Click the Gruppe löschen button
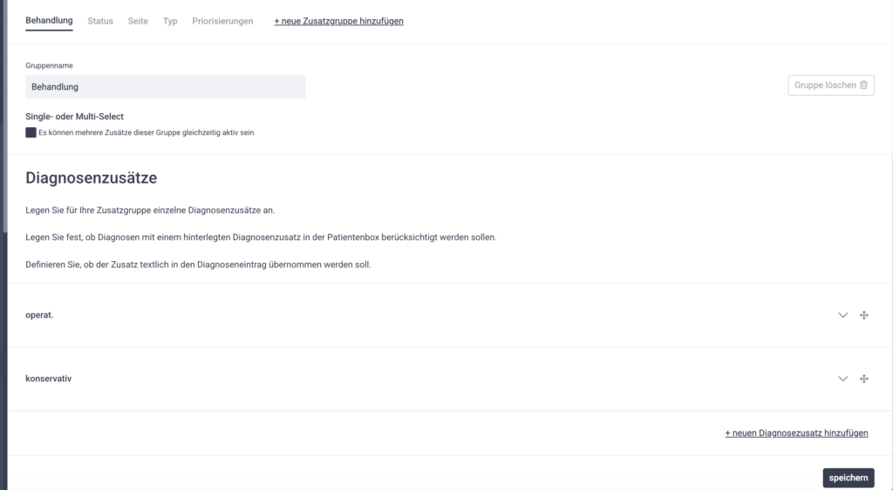893x490 pixels. pyautogui.click(x=830, y=85)
